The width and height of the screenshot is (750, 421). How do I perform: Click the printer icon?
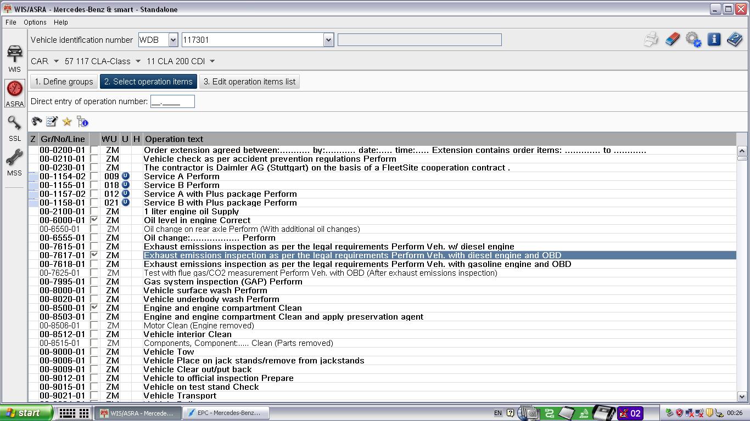click(651, 39)
